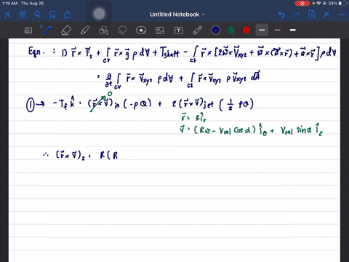Bookmark the current page
The image size is (349, 262).
pyautogui.click(x=52, y=15)
